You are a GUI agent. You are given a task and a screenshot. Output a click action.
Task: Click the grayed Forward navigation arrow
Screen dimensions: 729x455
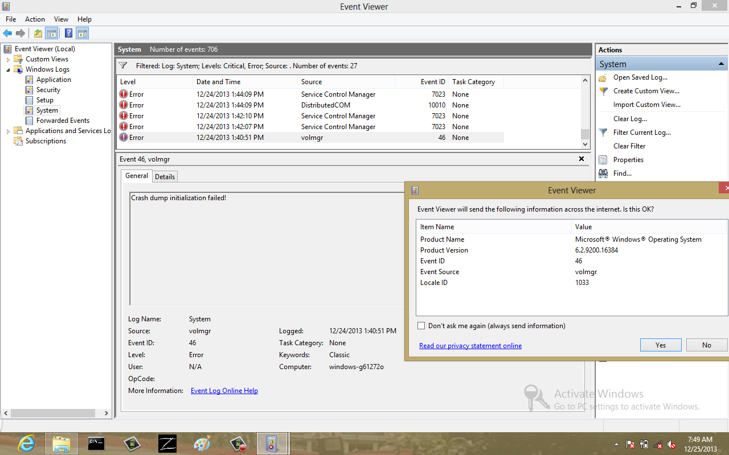21,33
